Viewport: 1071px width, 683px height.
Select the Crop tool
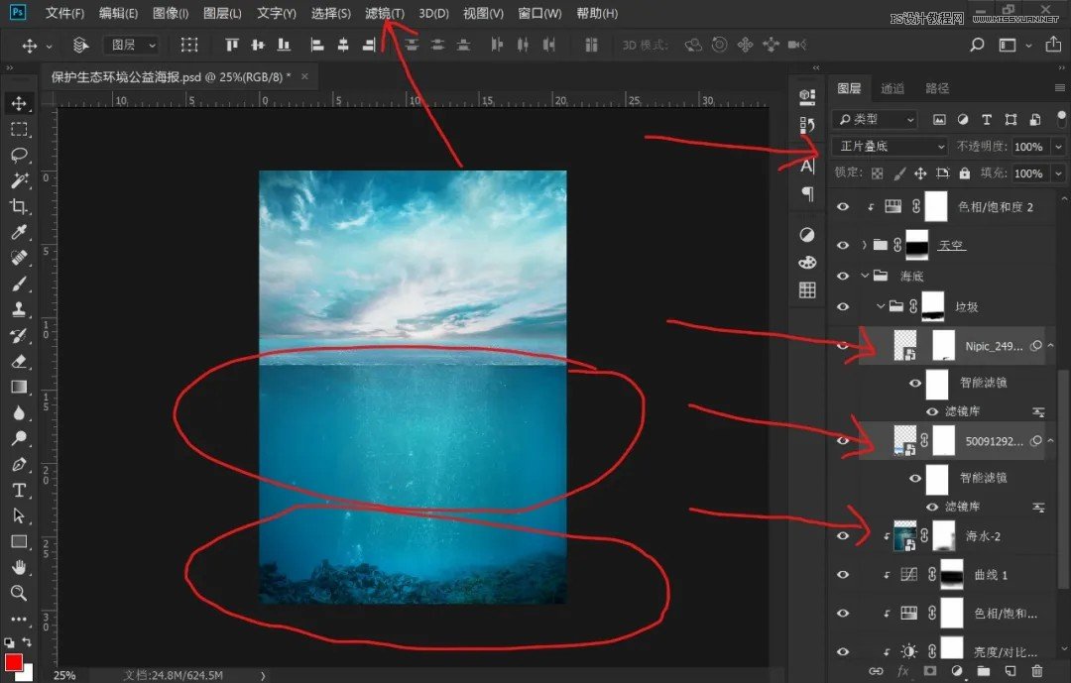20,206
